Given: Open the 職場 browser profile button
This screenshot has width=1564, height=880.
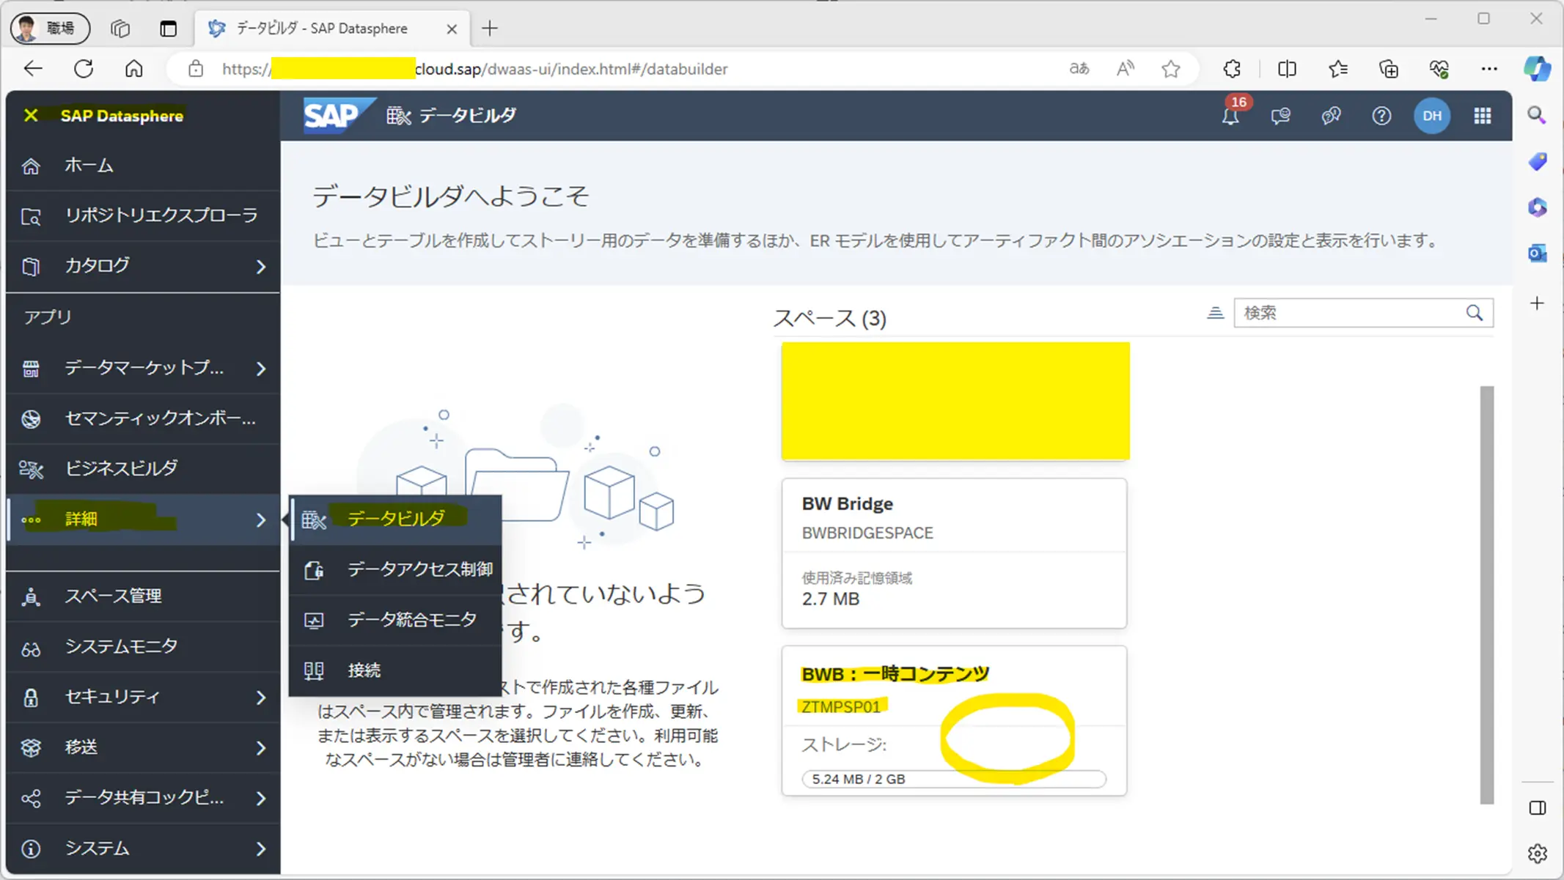Looking at the screenshot, I should click(x=50, y=29).
